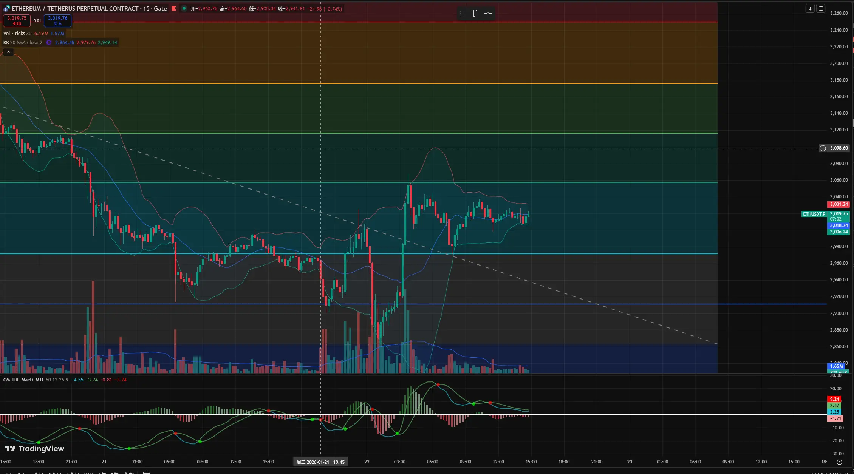Viewport: 854px width, 474px height.
Task: Click the ETHUSDT.P price scale label
Action: 814,214
